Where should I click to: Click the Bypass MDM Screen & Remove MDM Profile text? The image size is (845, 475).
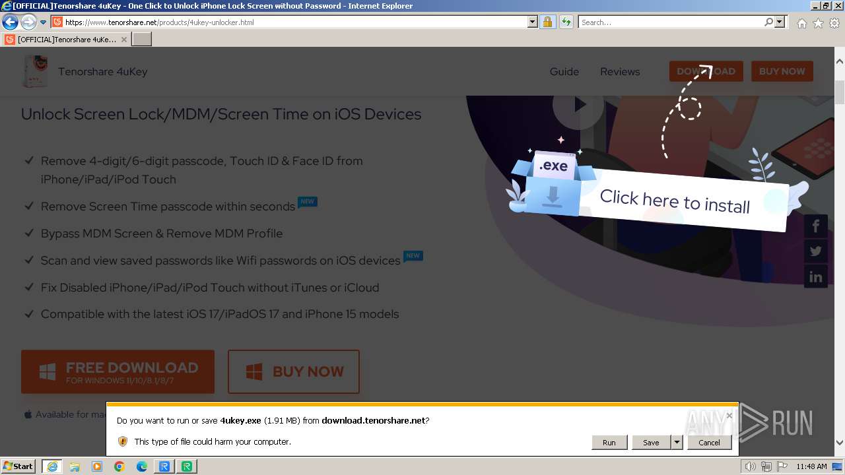click(162, 234)
